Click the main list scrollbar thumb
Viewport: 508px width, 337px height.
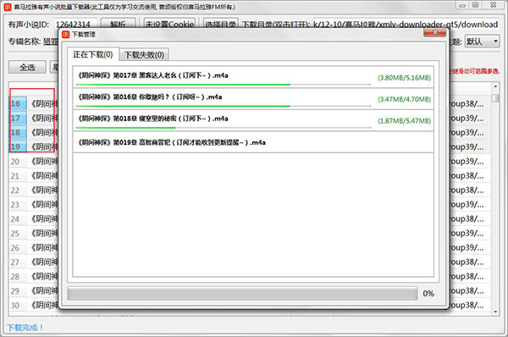tap(495, 98)
